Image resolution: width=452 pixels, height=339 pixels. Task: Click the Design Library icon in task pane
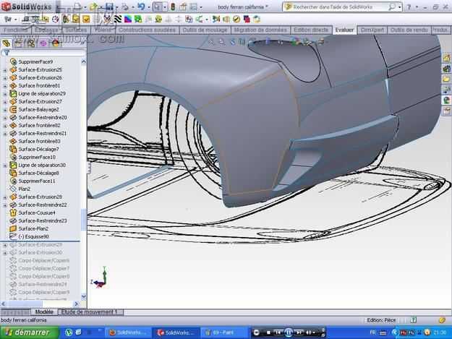[446, 69]
